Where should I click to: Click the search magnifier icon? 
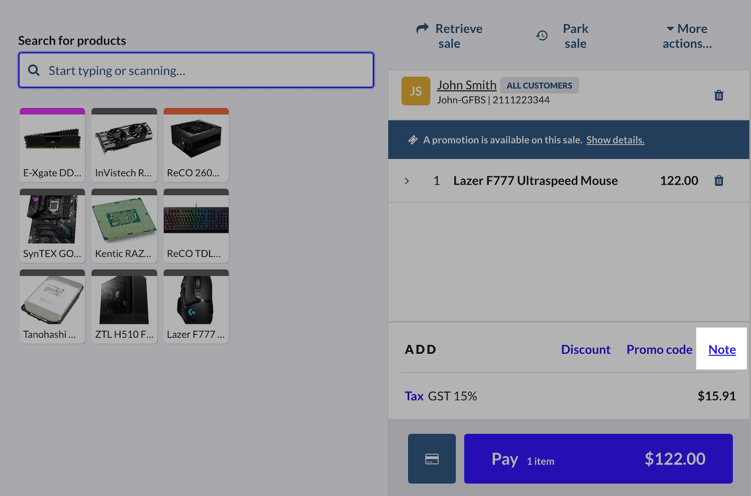pyautogui.click(x=34, y=70)
